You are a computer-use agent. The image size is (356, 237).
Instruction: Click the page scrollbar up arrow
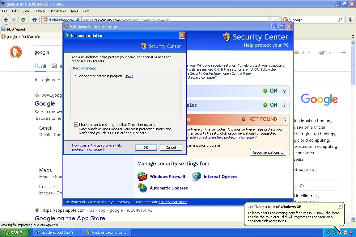coord(353,42)
